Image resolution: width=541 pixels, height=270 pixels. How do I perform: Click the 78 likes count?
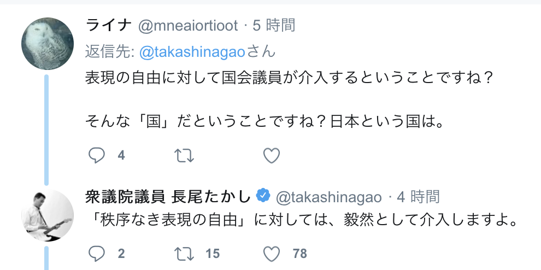[x=299, y=254]
